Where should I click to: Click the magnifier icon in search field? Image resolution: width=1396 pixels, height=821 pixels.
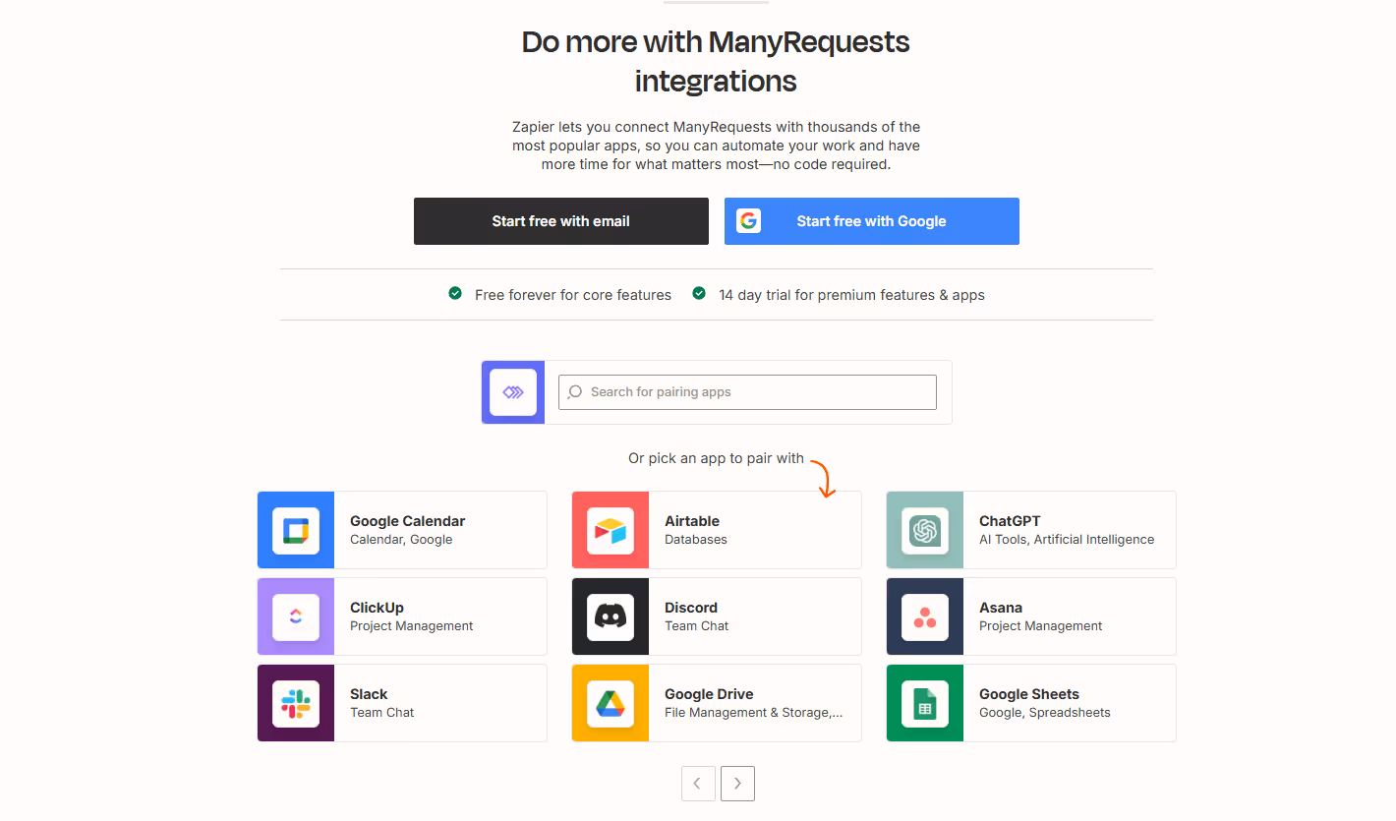point(575,392)
